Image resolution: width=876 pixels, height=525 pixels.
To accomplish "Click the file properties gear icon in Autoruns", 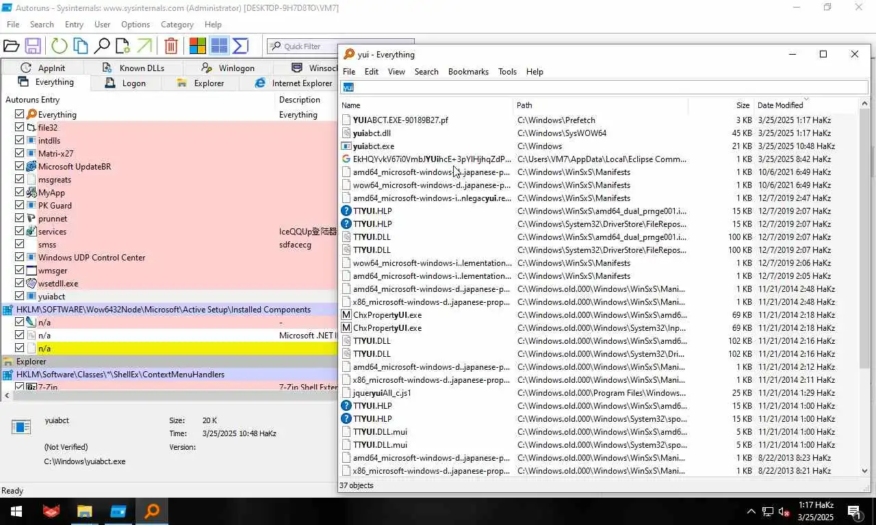I will (123, 46).
